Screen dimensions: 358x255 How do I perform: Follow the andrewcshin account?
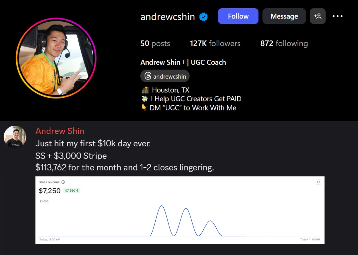point(238,16)
